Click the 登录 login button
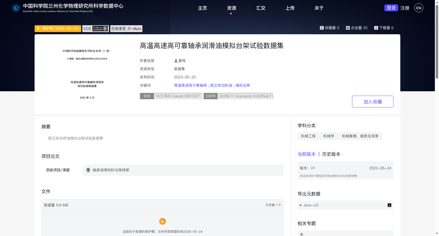This screenshot has height=236, width=439. [391, 8]
